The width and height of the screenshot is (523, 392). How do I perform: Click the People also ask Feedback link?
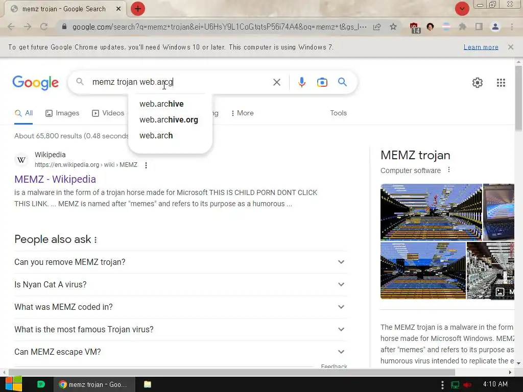334,366
